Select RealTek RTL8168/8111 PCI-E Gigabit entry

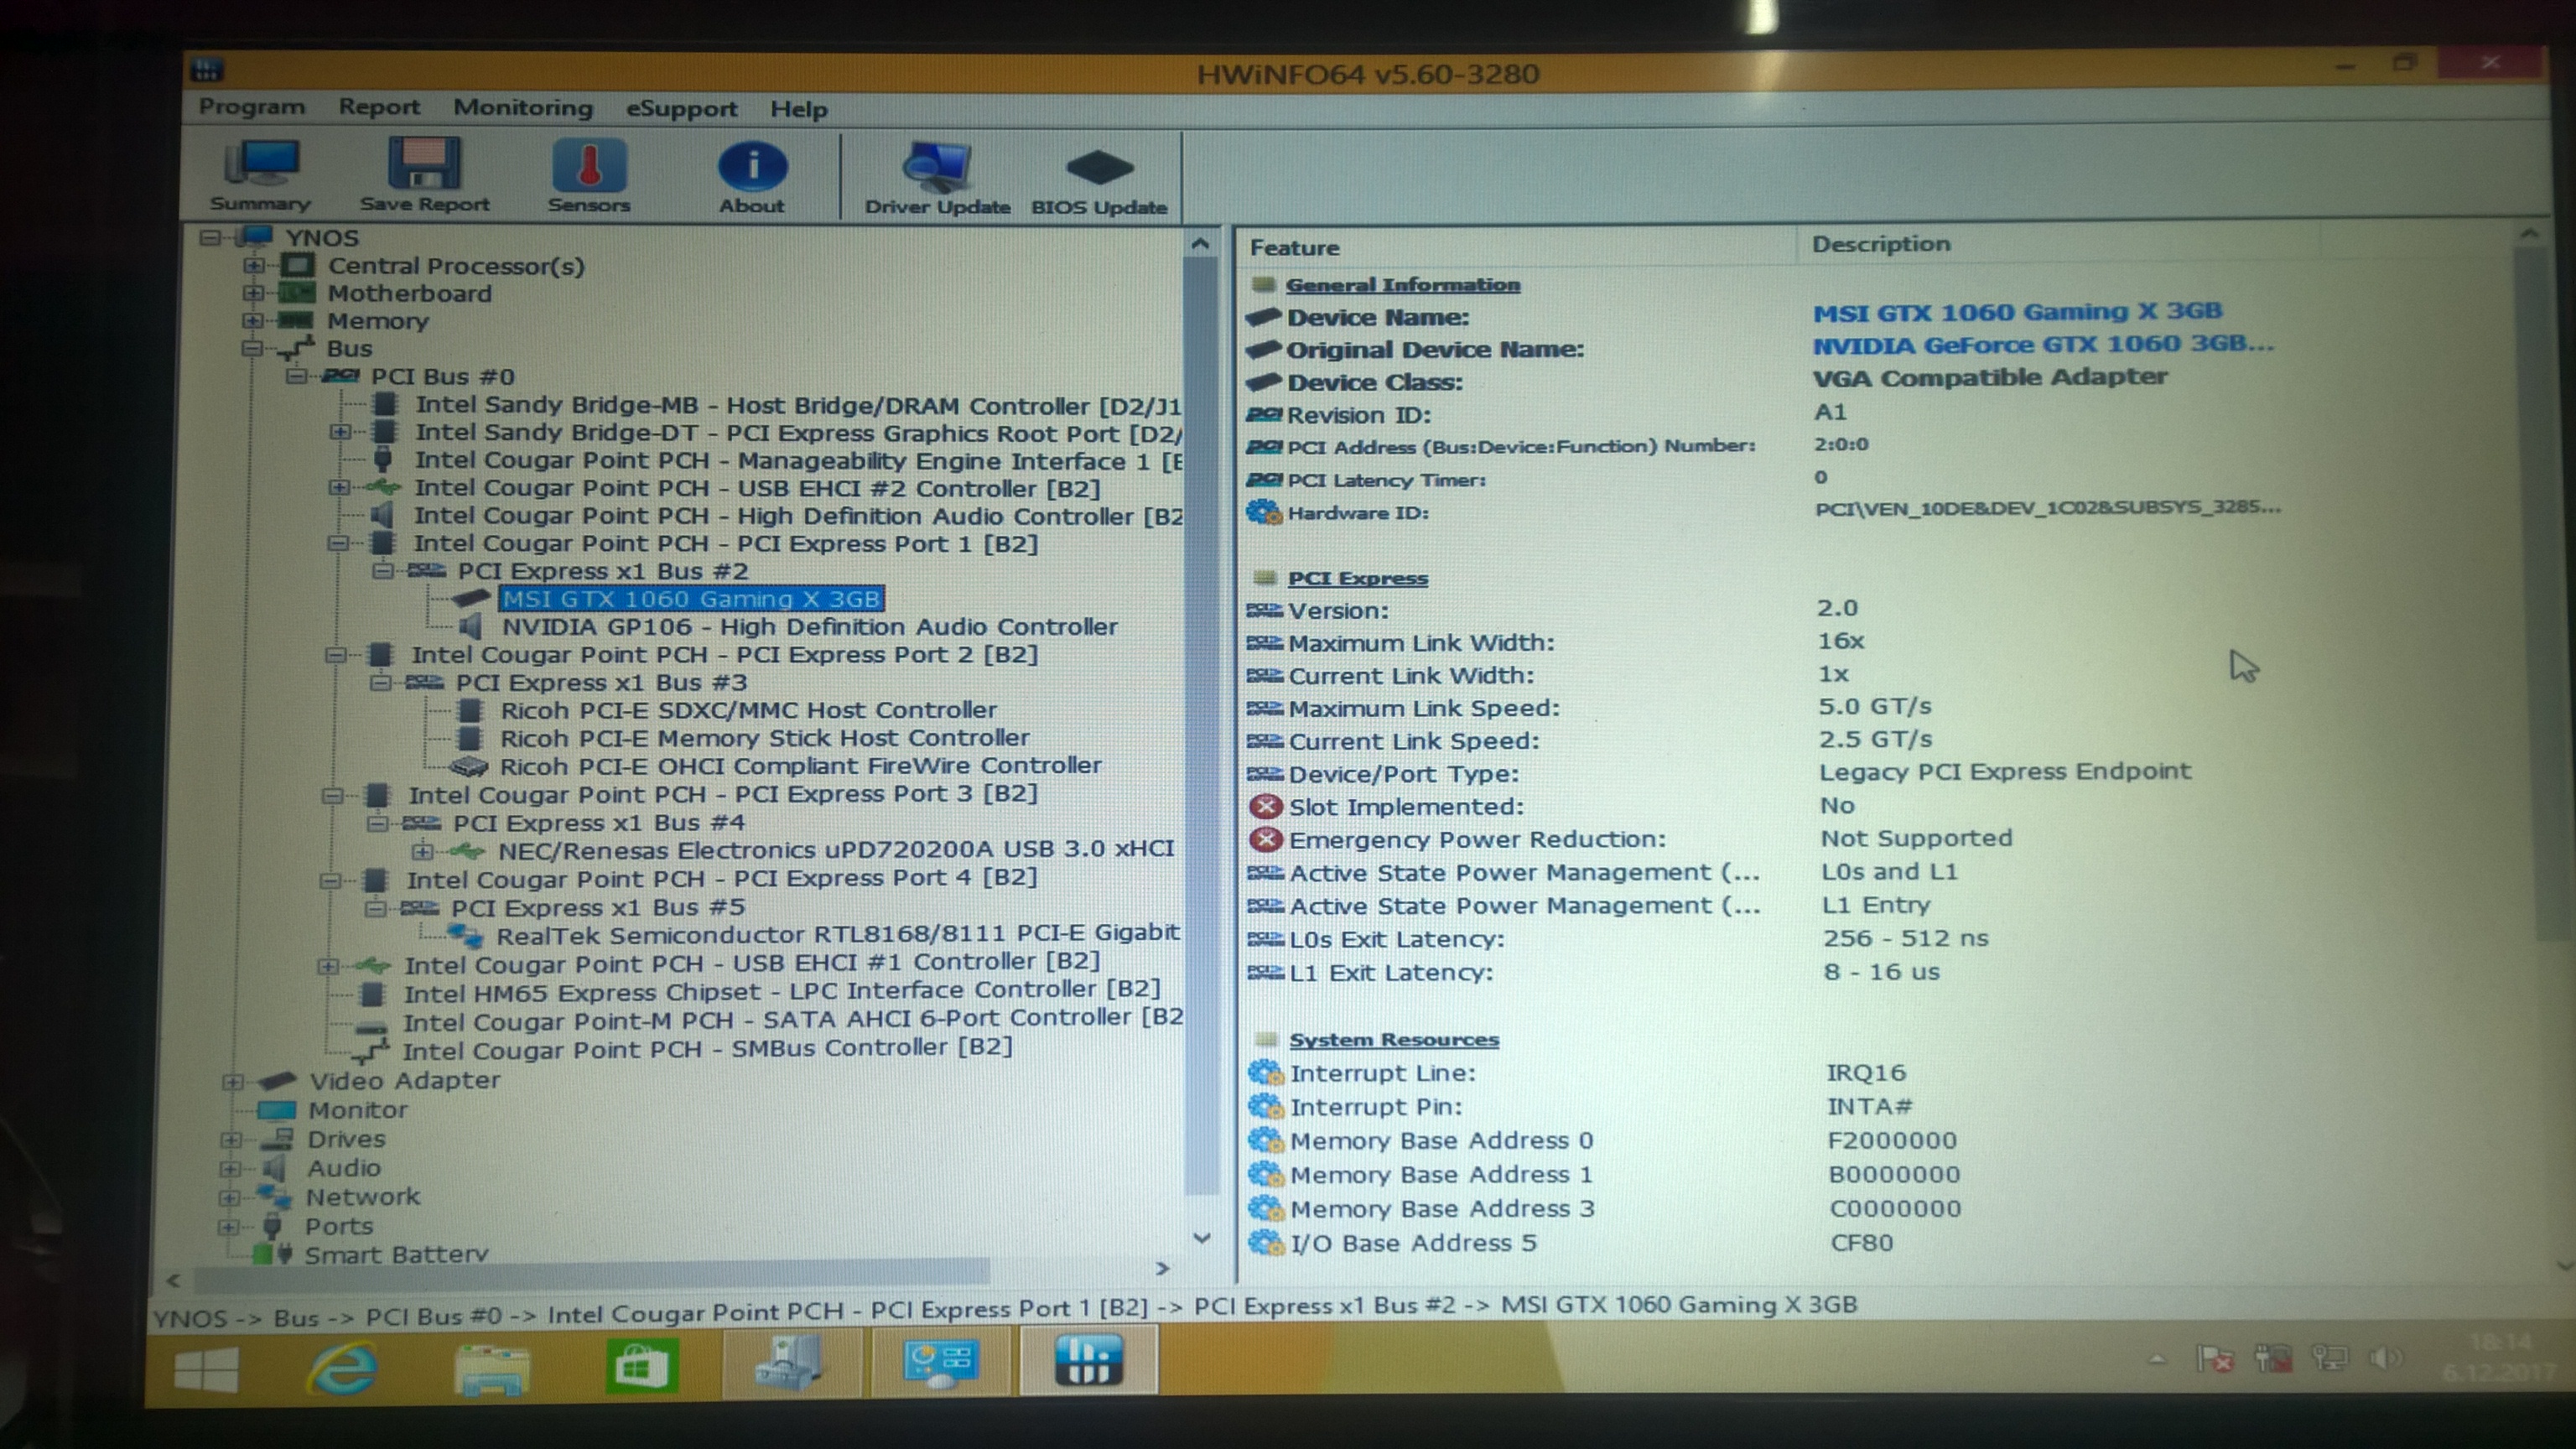[837, 935]
